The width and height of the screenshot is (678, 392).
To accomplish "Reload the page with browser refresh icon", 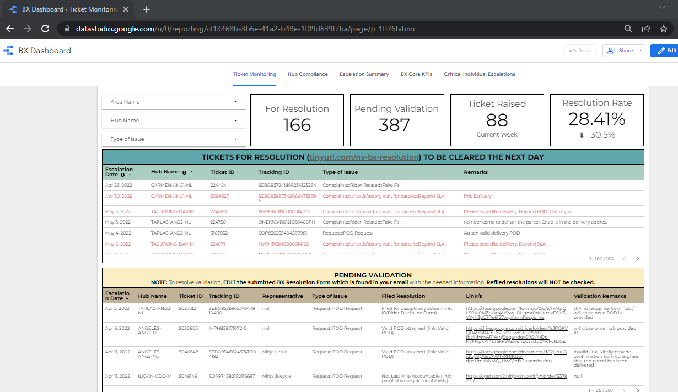I will tap(45, 29).
